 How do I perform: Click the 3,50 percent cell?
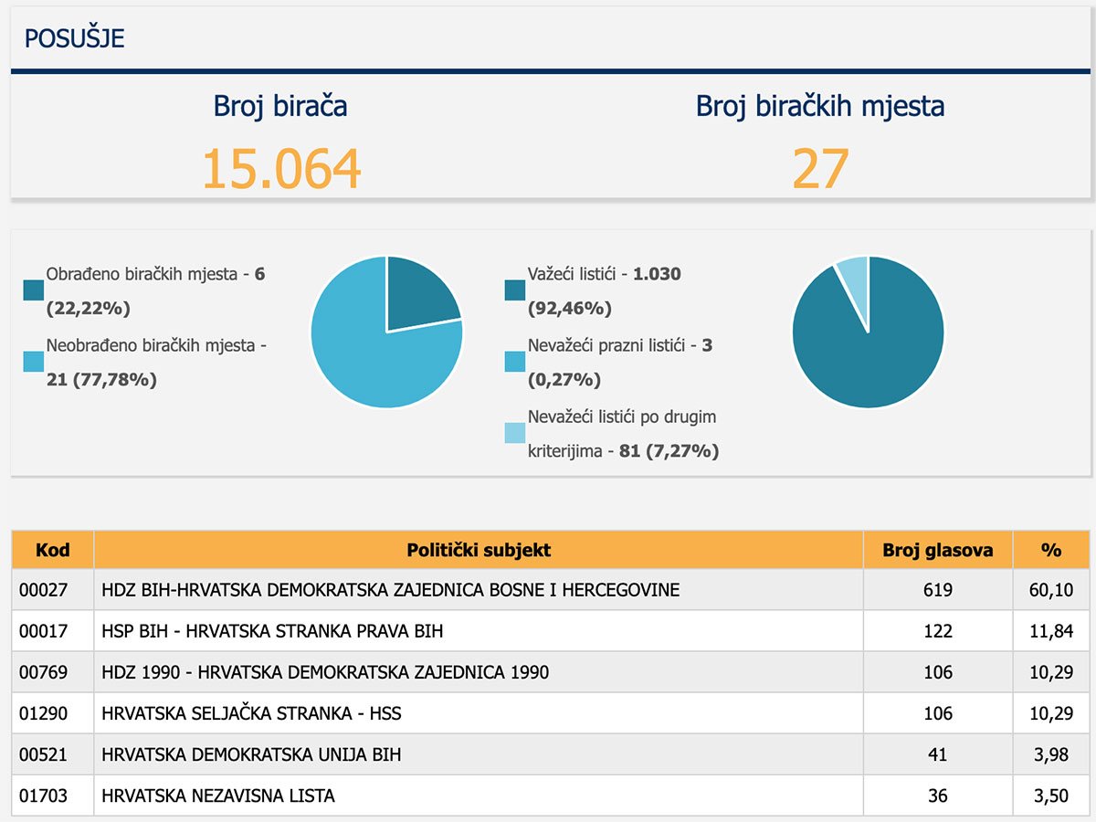point(1051,796)
